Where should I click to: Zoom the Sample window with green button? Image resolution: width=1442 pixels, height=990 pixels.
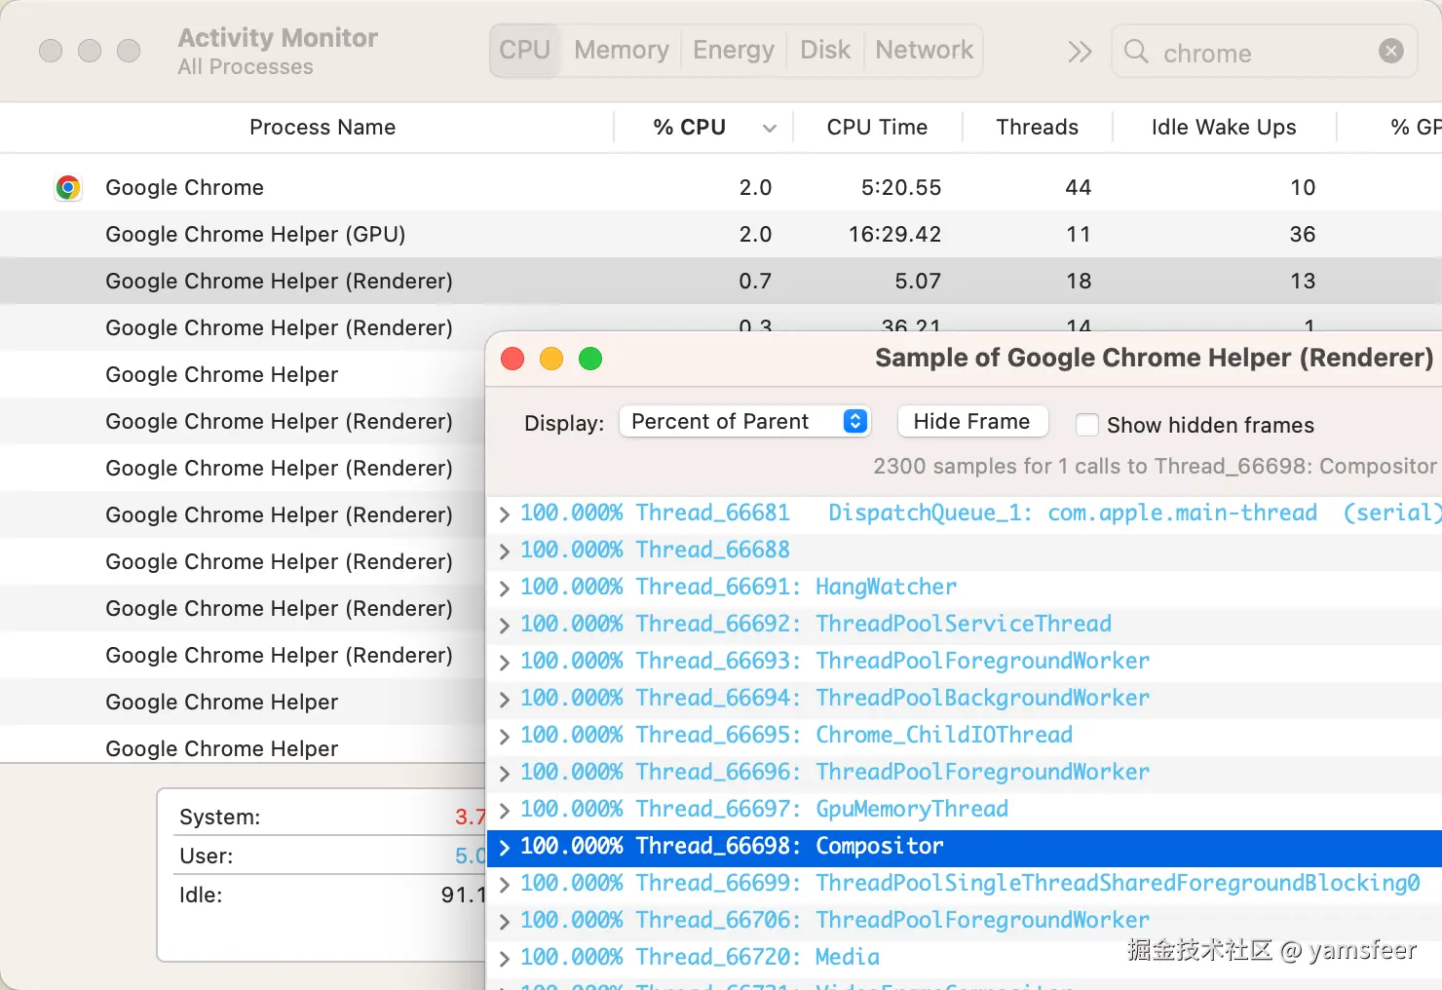point(590,359)
